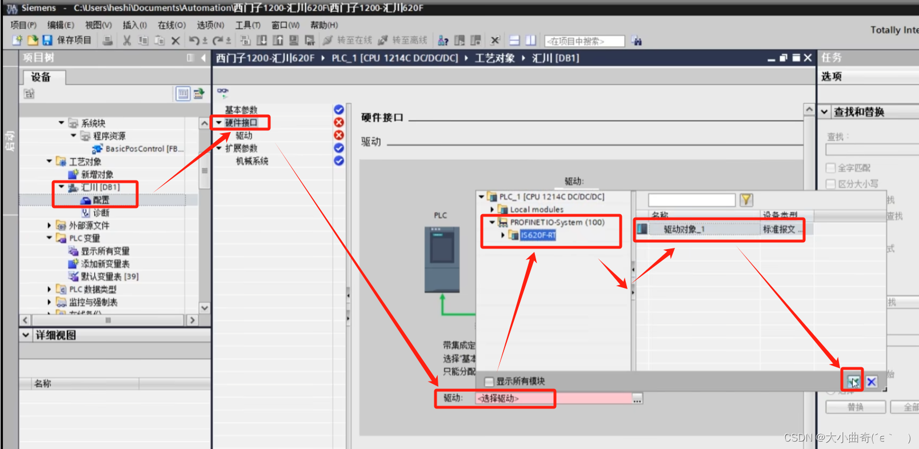Open 显示所有变量 in project tree

click(99, 251)
